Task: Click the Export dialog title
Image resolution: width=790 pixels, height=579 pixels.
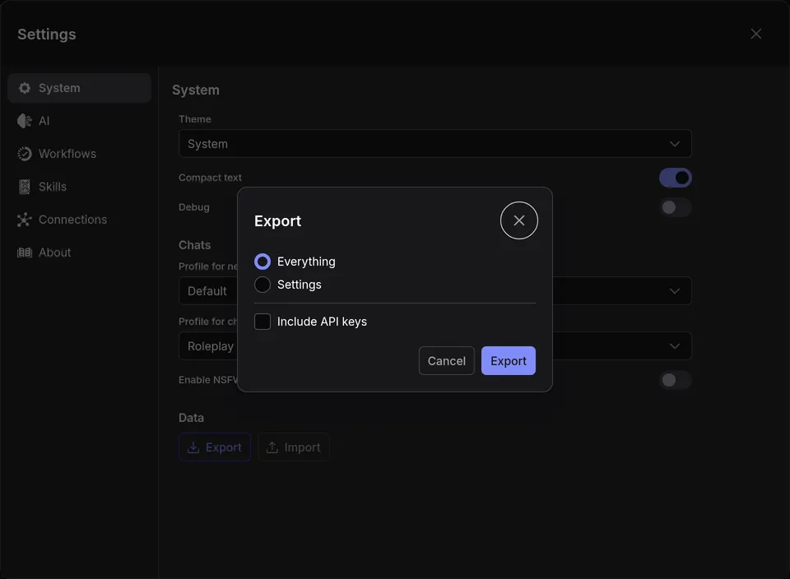Action: point(277,221)
